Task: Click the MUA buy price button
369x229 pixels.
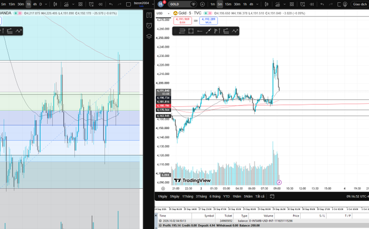Action: click(x=208, y=21)
